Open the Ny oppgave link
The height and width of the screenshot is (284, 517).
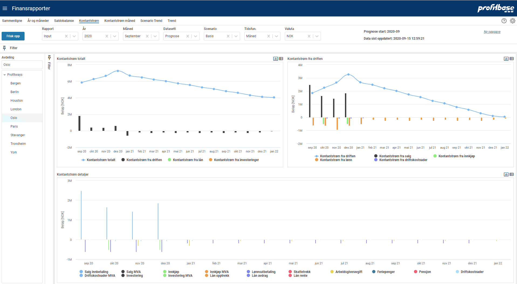tap(492, 32)
